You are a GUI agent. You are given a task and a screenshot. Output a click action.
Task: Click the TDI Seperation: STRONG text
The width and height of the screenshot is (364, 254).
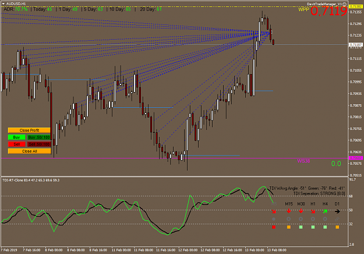(x=319, y=193)
